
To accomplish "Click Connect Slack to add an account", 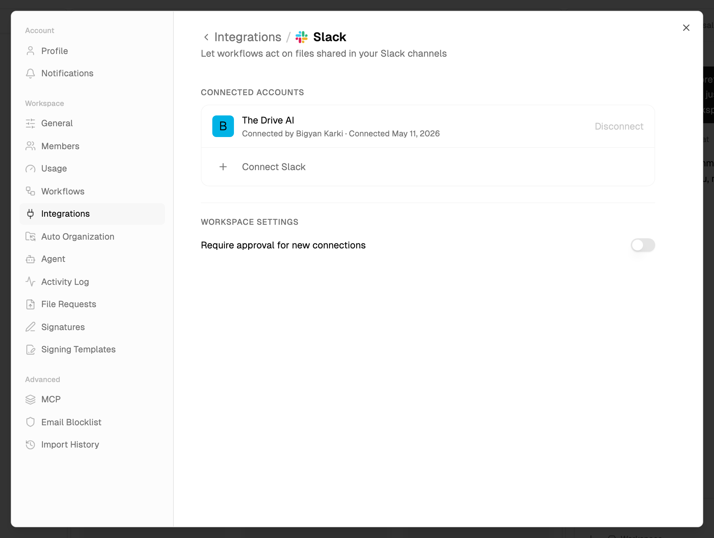I will point(428,167).
